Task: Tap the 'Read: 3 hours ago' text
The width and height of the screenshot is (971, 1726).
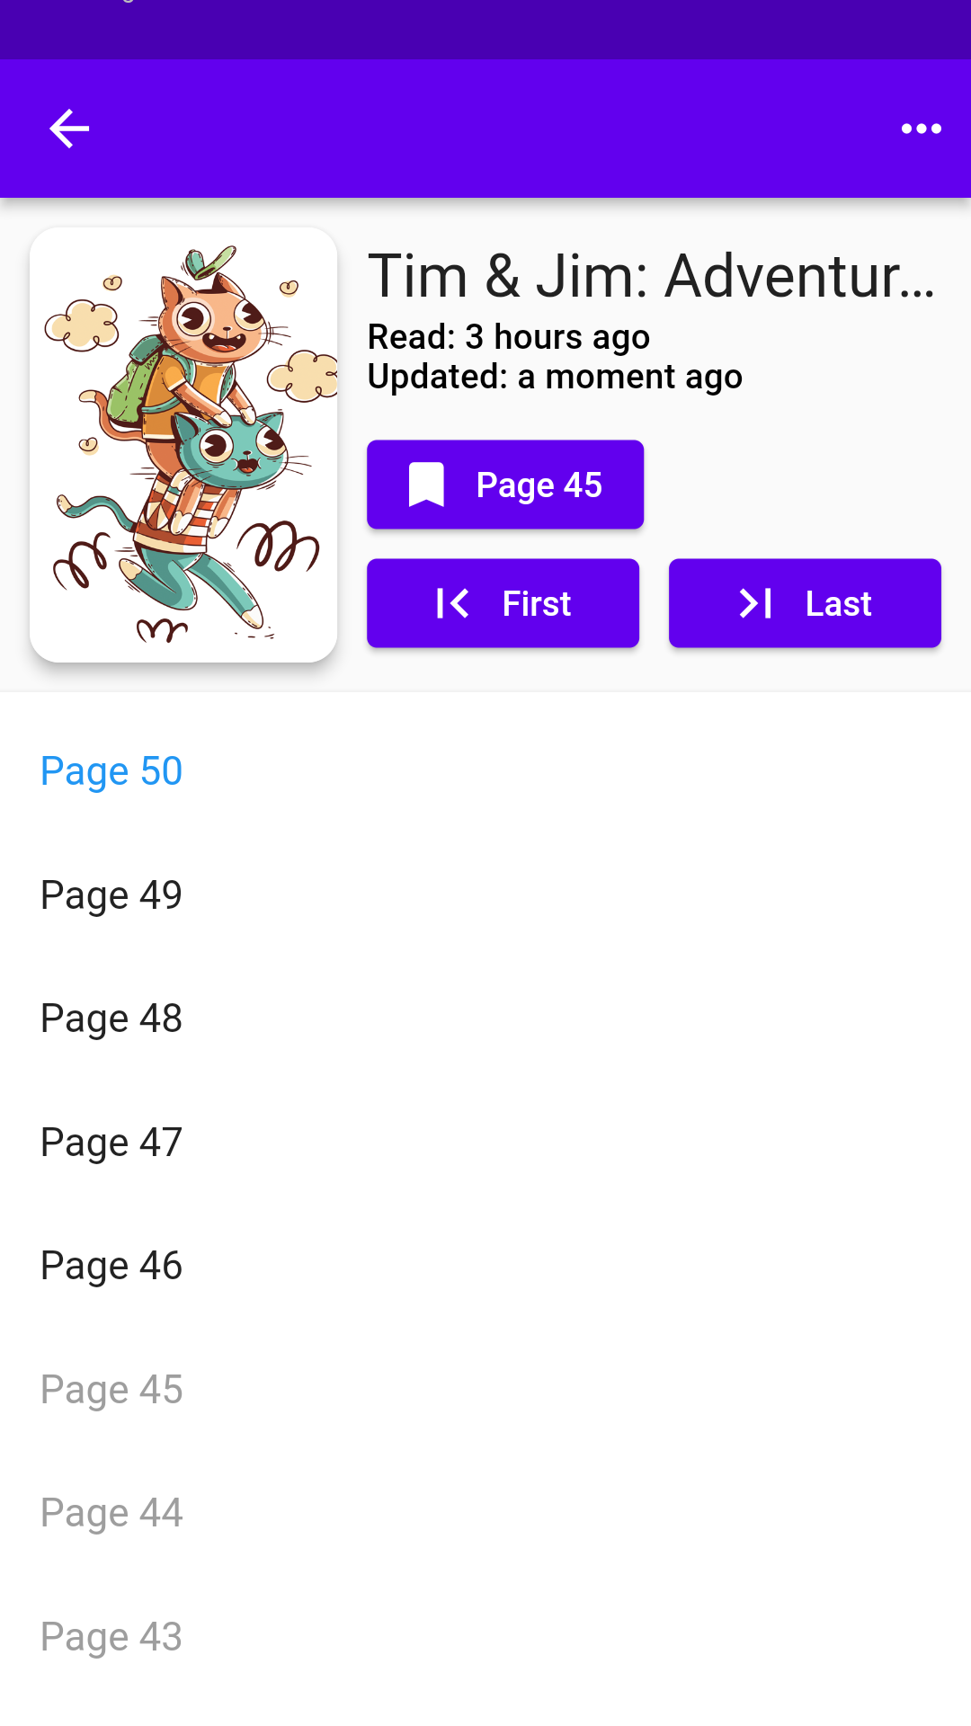Action: [x=509, y=337]
